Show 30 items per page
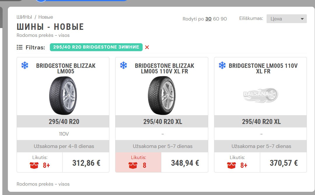315x195 pixels. tap(208, 19)
